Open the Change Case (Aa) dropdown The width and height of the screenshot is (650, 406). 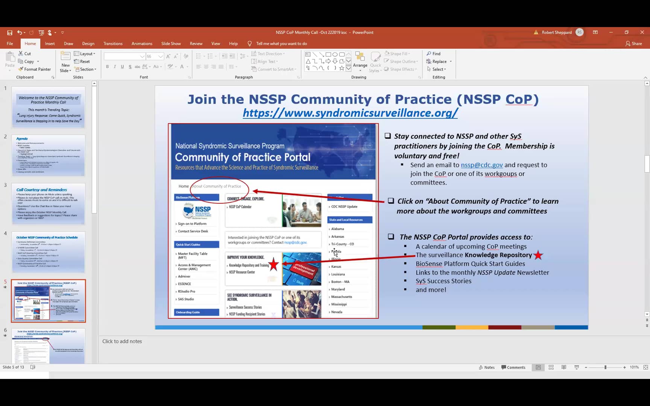tap(158, 67)
